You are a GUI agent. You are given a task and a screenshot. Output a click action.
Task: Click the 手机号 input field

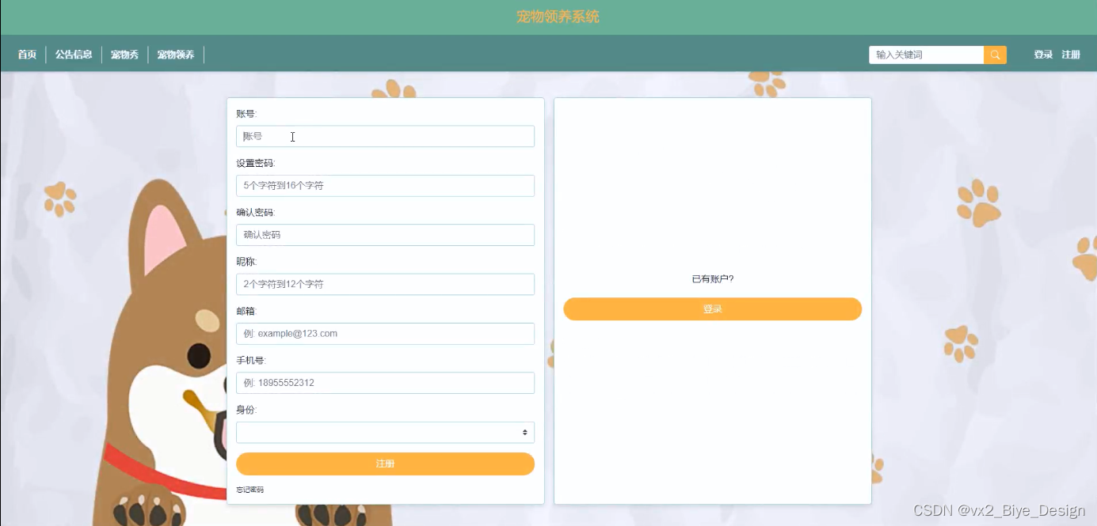point(385,383)
